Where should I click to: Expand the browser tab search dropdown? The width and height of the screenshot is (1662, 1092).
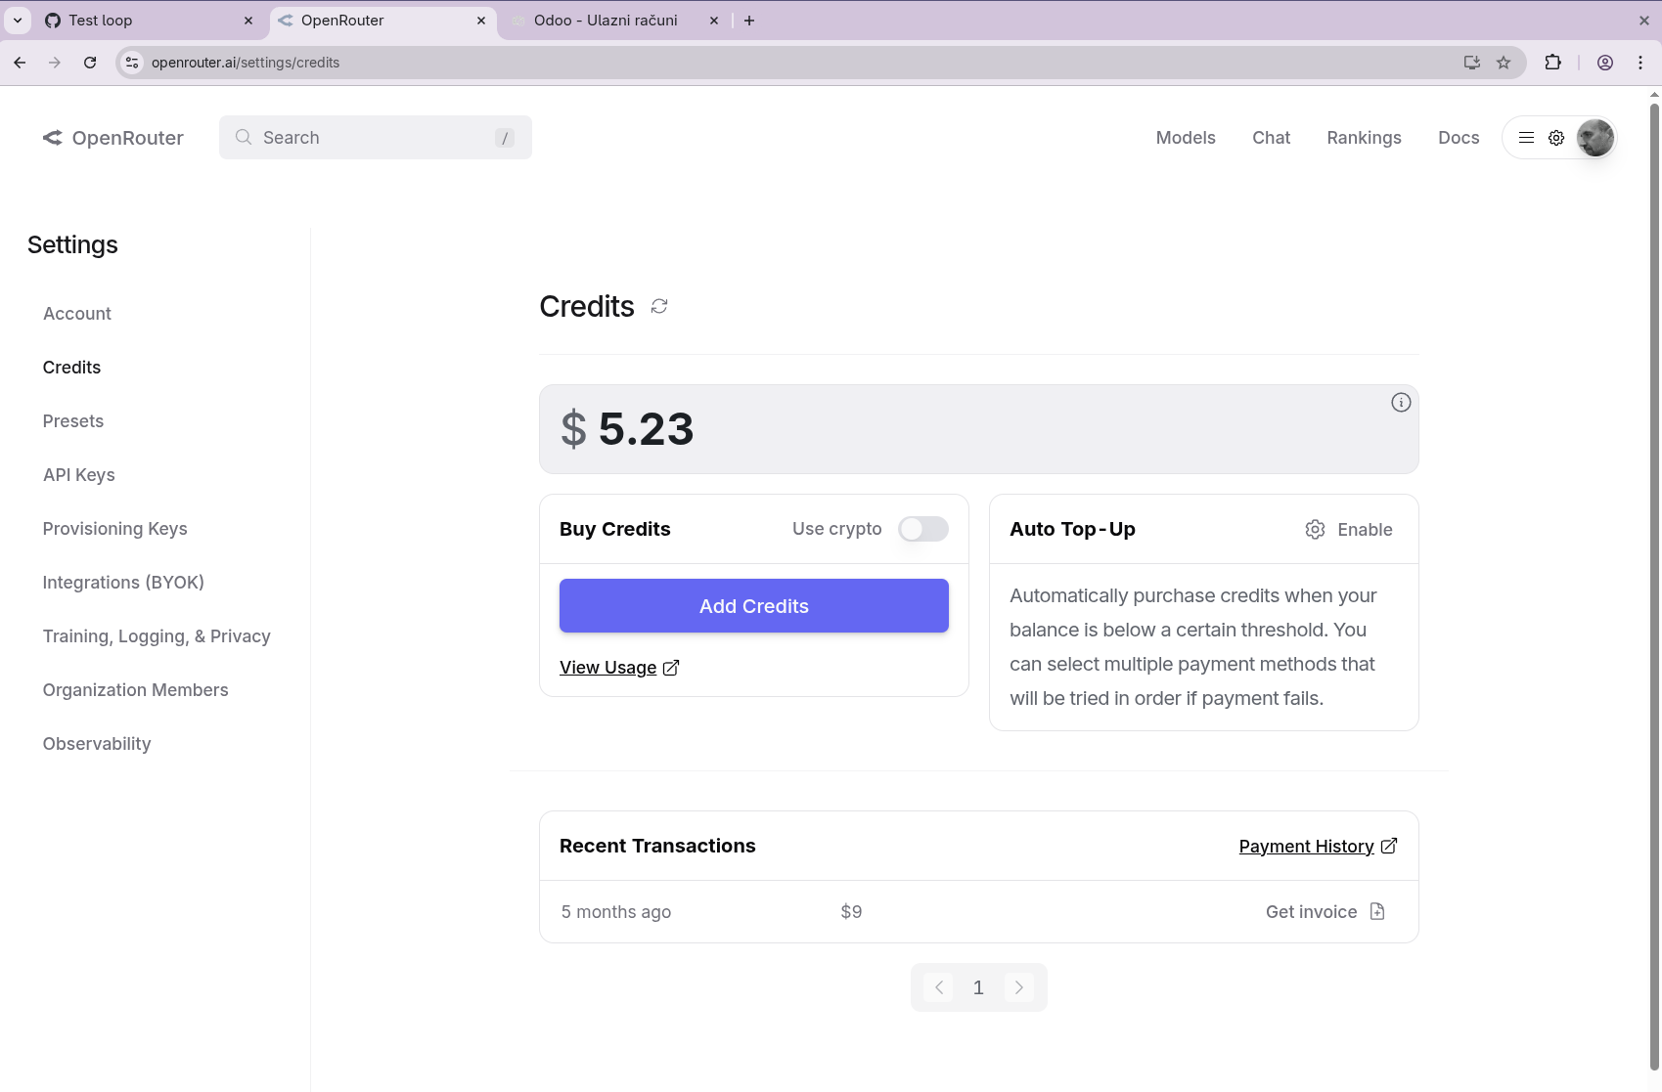18,21
